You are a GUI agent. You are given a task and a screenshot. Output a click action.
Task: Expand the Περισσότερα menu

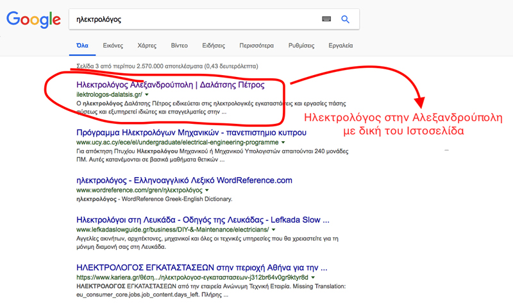click(x=256, y=46)
